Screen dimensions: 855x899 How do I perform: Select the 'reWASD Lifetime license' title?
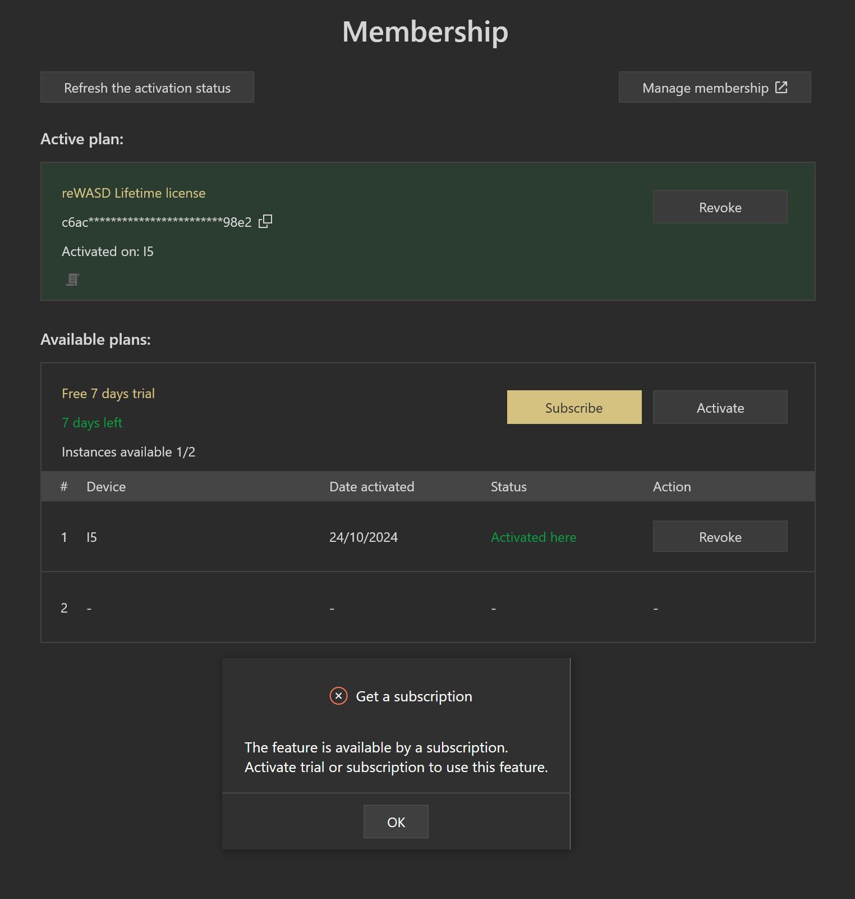coord(134,193)
